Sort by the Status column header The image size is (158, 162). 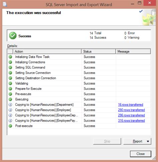(x=99, y=51)
